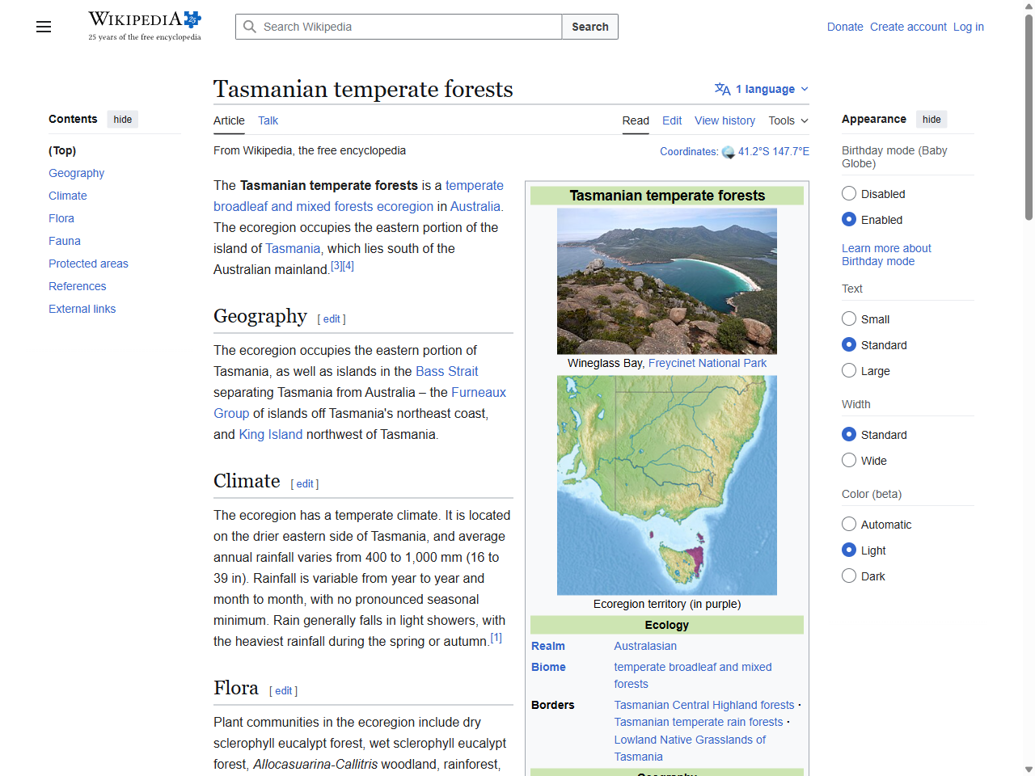Open the View history tab

tap(724, 120)
